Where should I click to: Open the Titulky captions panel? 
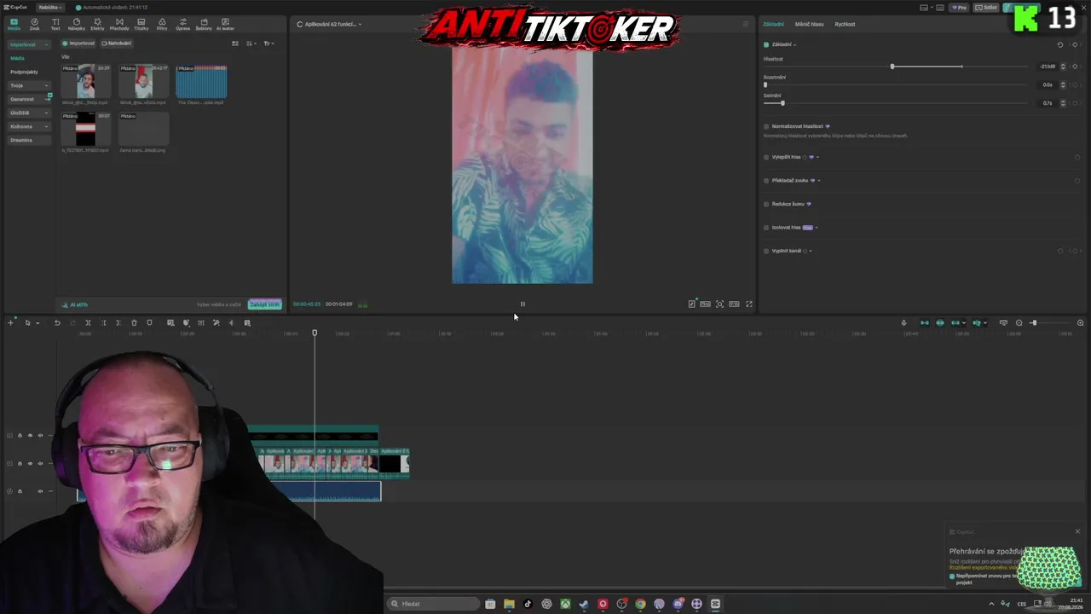pos(141,24)
